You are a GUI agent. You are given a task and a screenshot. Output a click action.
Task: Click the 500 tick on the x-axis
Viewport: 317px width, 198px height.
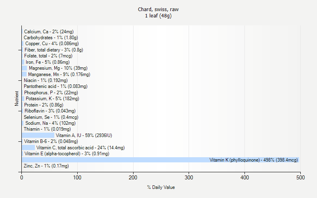pos(300,178)
